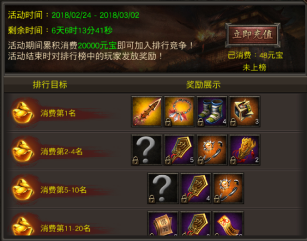307x241 pixels.
Task: Select the merit token reward with quantity 5
Action: (180, 150)
